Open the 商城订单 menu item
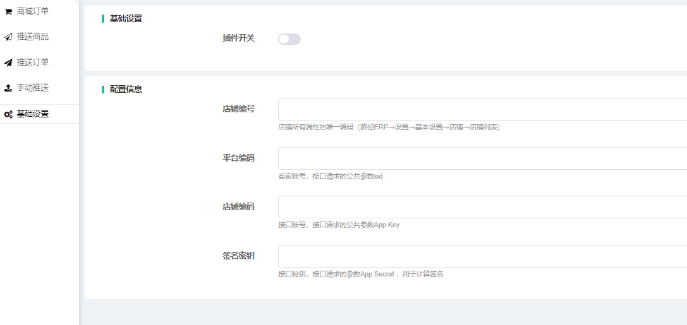The height and width of the screenshot is (325, 687). click(32, 11)
